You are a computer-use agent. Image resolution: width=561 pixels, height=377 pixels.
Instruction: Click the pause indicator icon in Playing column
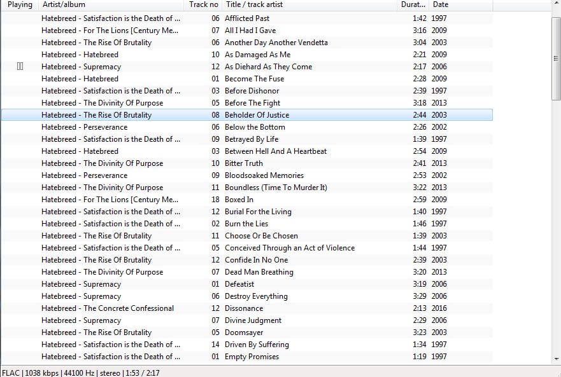[x=20, y=67]
